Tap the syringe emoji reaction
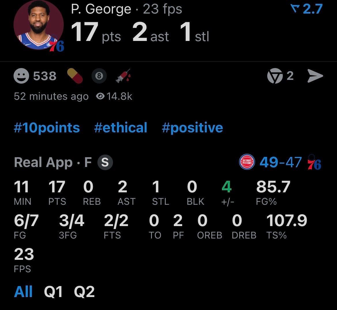The image size is (337, 310). 123,76
